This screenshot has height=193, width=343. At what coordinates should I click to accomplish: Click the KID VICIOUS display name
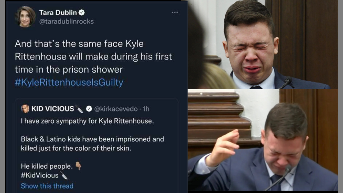click(x=53, y=109)
